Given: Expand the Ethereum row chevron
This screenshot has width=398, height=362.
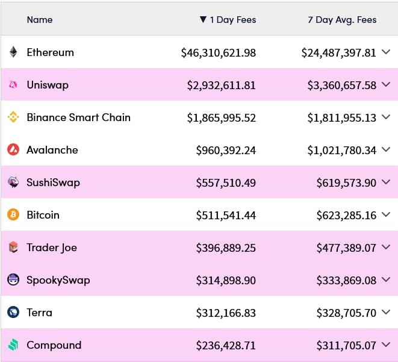Looking at the screenshot, I should [387, 52].
